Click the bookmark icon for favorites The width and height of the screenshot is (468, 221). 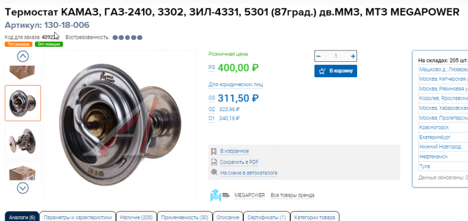[214, 151]
